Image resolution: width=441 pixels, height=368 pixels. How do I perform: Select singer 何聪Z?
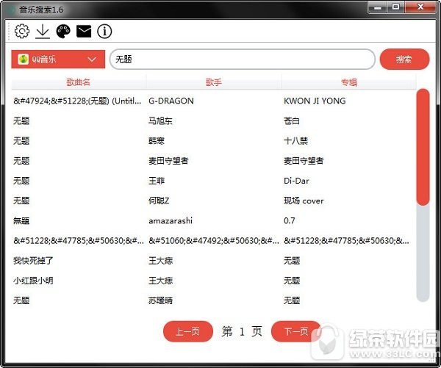(x=159, y=201)
